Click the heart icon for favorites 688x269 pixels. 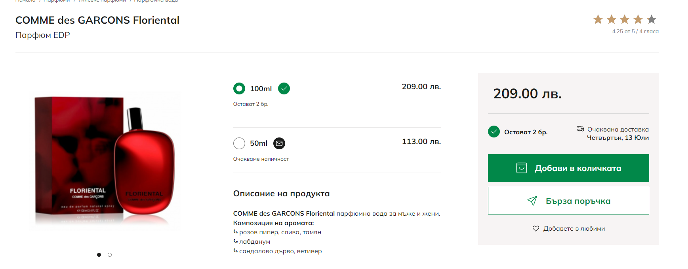tap(536, 229)
